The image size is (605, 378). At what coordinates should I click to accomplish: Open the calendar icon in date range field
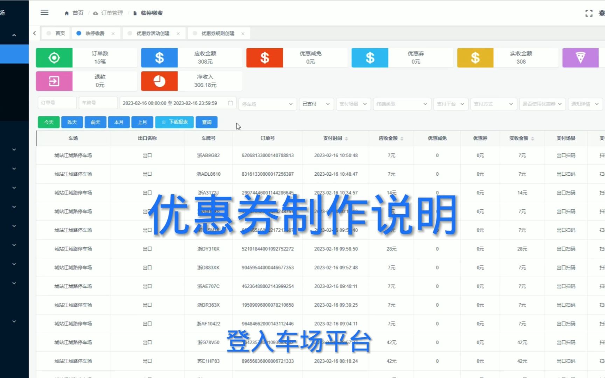point(230,103)
